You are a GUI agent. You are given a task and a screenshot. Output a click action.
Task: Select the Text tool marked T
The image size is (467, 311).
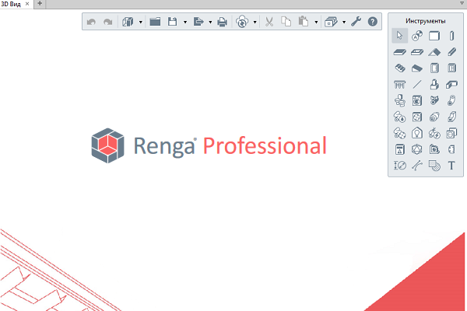coord(451,166)
